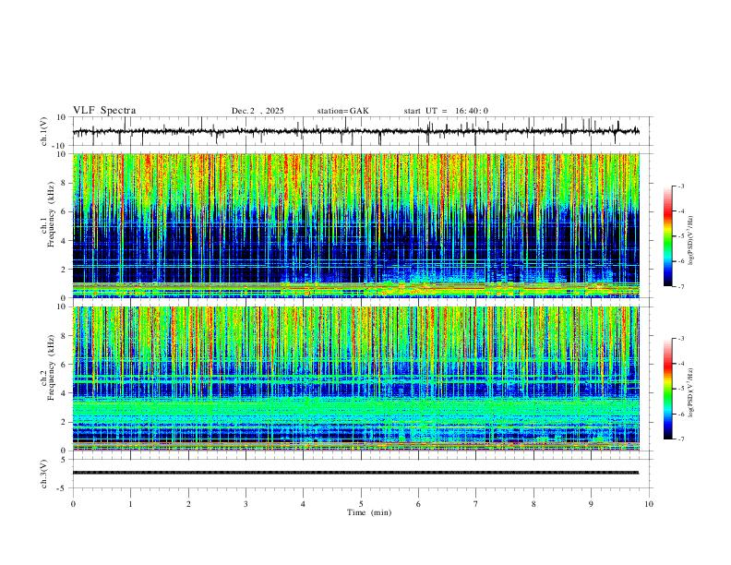Click the time axis tick label '2'

click(x=188, y=504)
